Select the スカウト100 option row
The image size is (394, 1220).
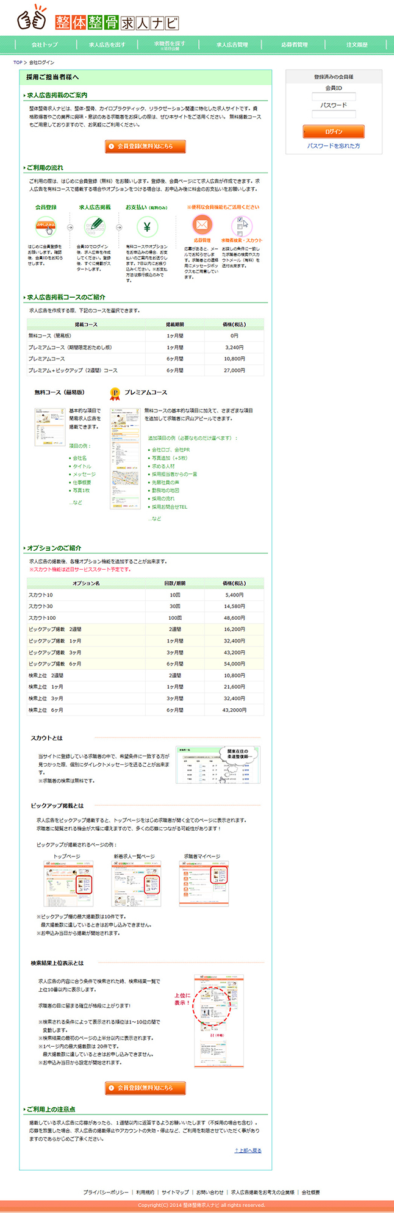(x=145, y=618)
